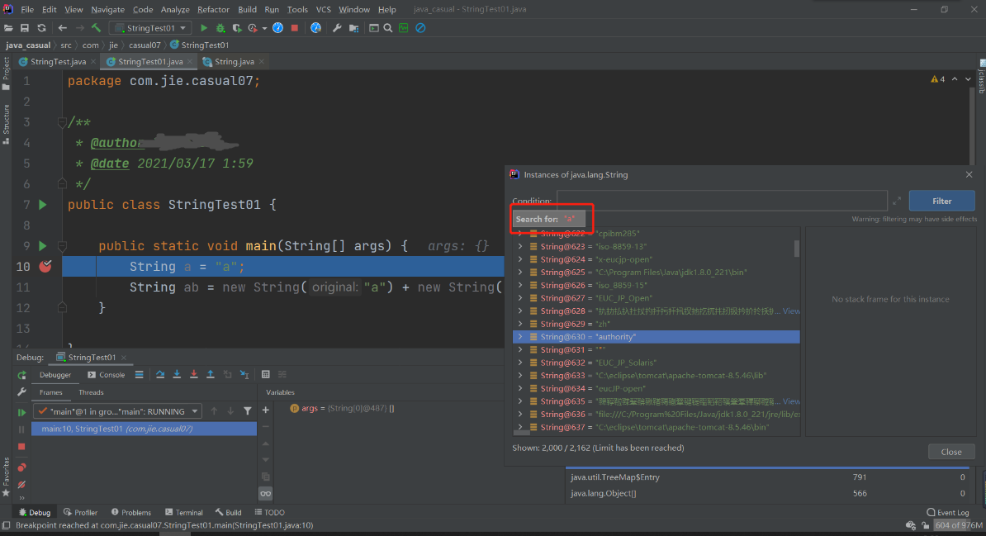Screen dimensions: 986x536
Task: View breakpoints with double red circle icon
Action: coord(21,467)
